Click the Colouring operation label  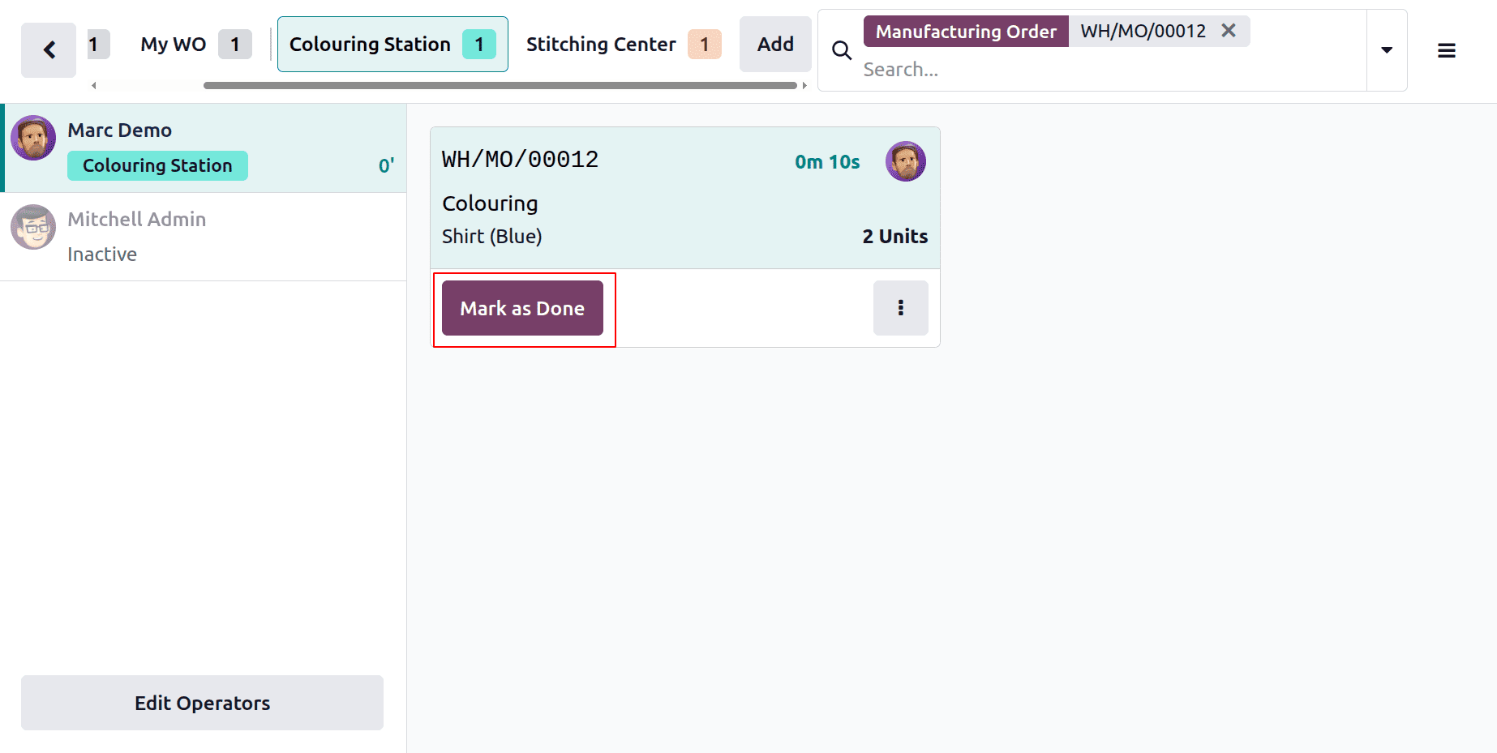[x=490, y=203]
